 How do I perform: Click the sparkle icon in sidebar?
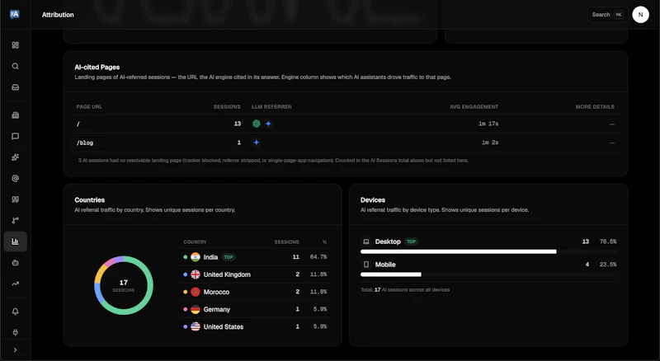15,157
